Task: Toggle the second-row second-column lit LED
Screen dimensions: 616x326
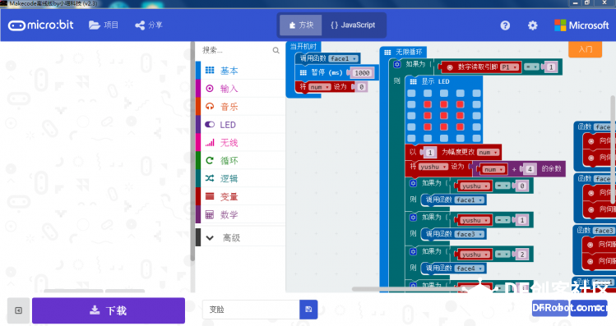Action: (x=428, y=104)
